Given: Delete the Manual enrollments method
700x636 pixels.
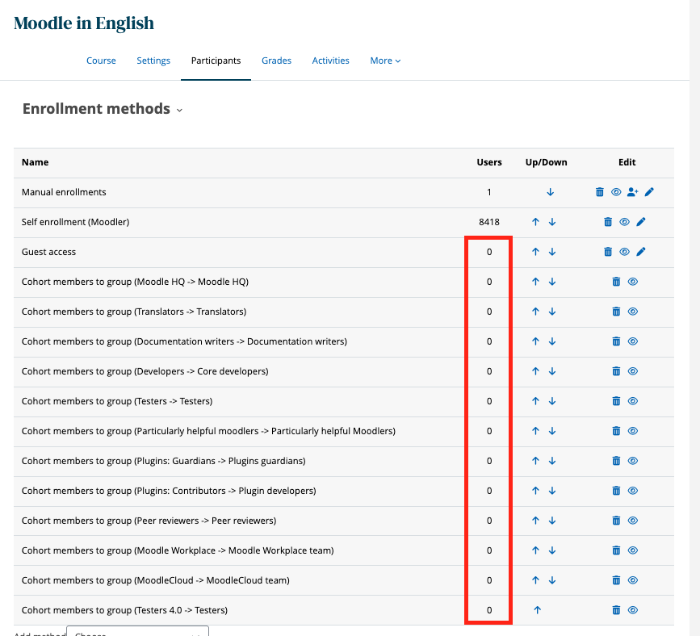Looking at the screenshot, I should (600, 192).
